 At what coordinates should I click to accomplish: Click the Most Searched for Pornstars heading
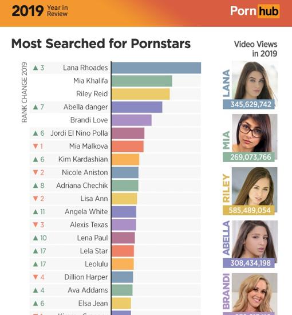click(101, 44)
